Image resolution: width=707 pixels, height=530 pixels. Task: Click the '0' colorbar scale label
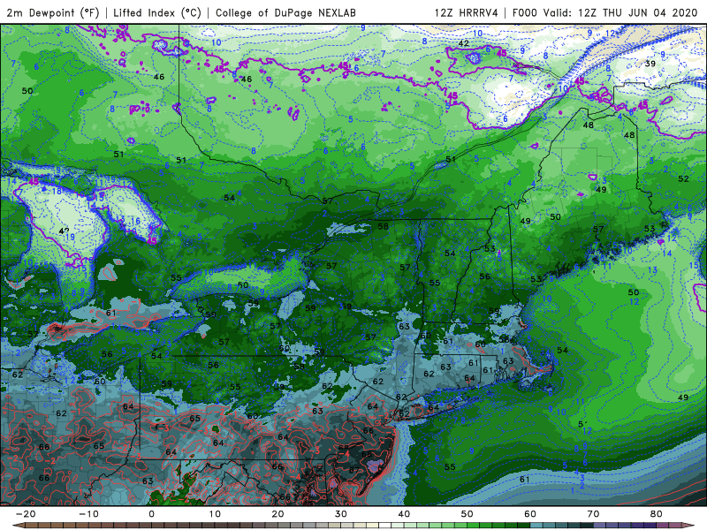(x=151, y=514)
